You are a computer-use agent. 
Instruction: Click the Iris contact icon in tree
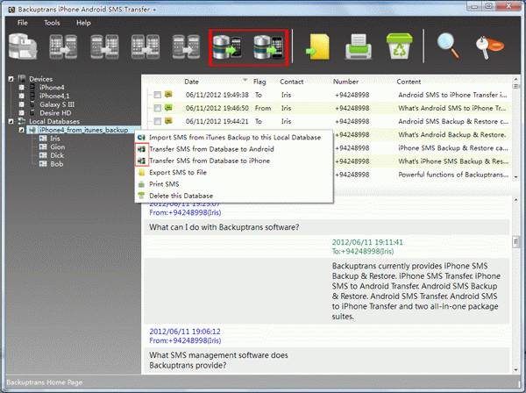[43, 139]
